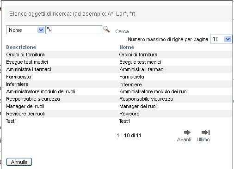
Task: Click the Avanti forward arrow icon
Action: (x=187, y=133)
